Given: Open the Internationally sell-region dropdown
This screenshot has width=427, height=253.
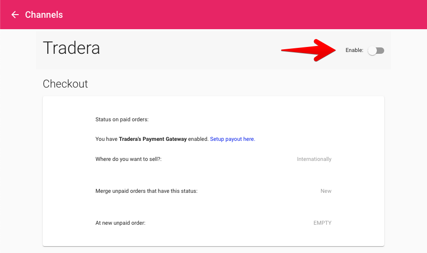Looking at the screenshot, I should point(314,159).
